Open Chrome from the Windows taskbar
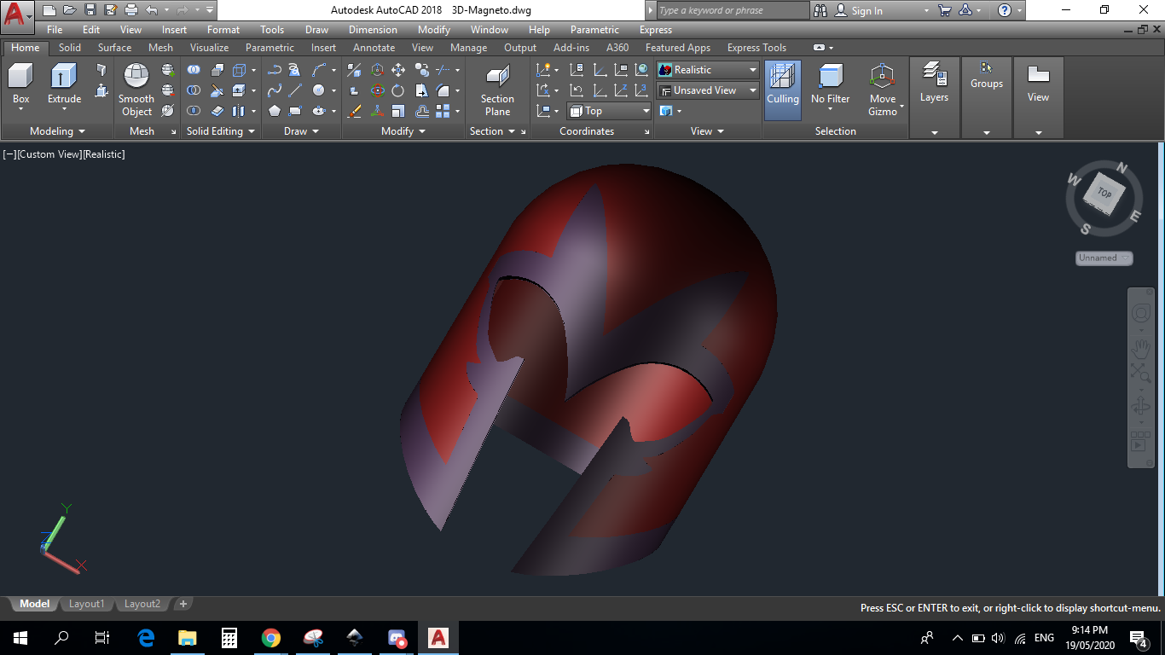Screen dimensions: 1165x655 pyautogui.click(x=271, y=638)
